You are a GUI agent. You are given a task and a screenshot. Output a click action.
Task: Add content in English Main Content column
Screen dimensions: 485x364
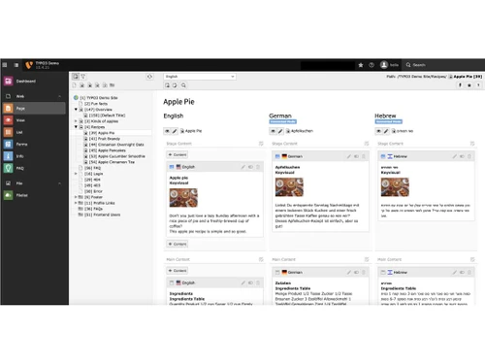click(x=178, y=271)
